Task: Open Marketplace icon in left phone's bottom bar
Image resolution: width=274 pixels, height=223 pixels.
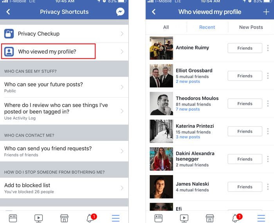Action: (x=64, y=218)
